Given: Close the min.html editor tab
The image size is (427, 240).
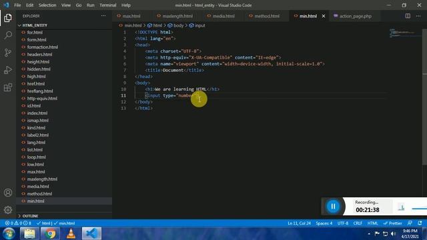Looking at the screenshot, I should point(324,16).
